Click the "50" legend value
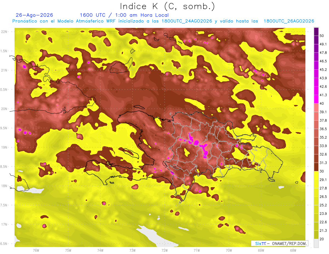Screen dimensions: 329x254 [322, 36]
